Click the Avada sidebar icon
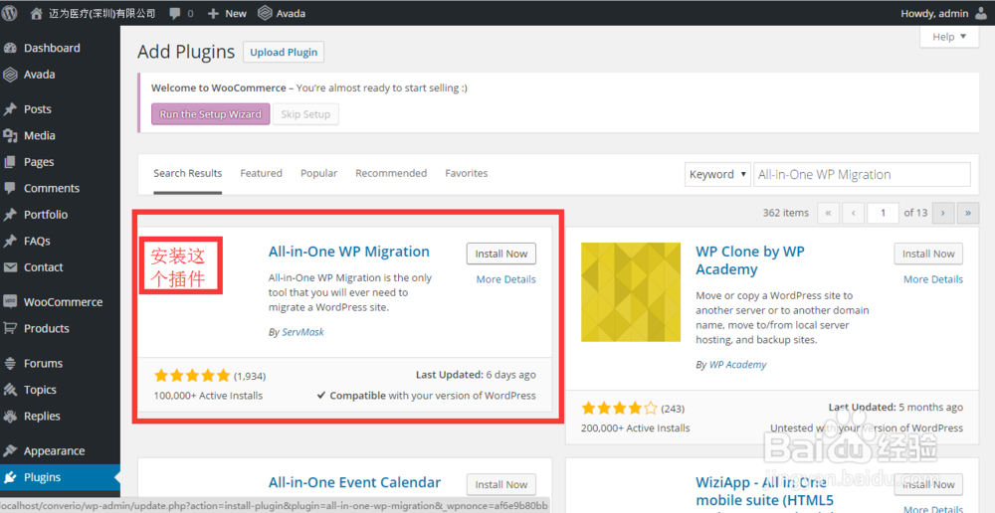 point(10,75)
